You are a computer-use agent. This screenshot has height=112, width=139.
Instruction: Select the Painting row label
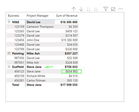click(x=18, y=54)
